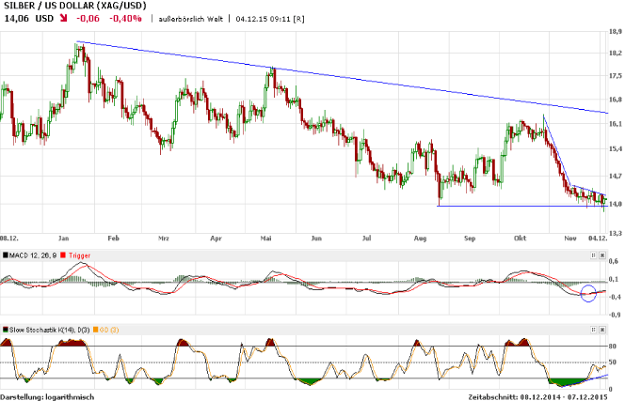This screenshot has width=625, height=401.
Task: Close the Slow Stochastik indicator panel
Action: (x=604, y=329)
